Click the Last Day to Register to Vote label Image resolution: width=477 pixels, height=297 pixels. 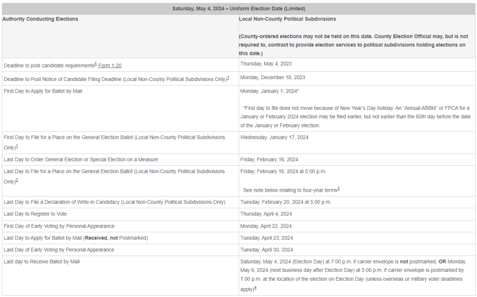[36, 214]
